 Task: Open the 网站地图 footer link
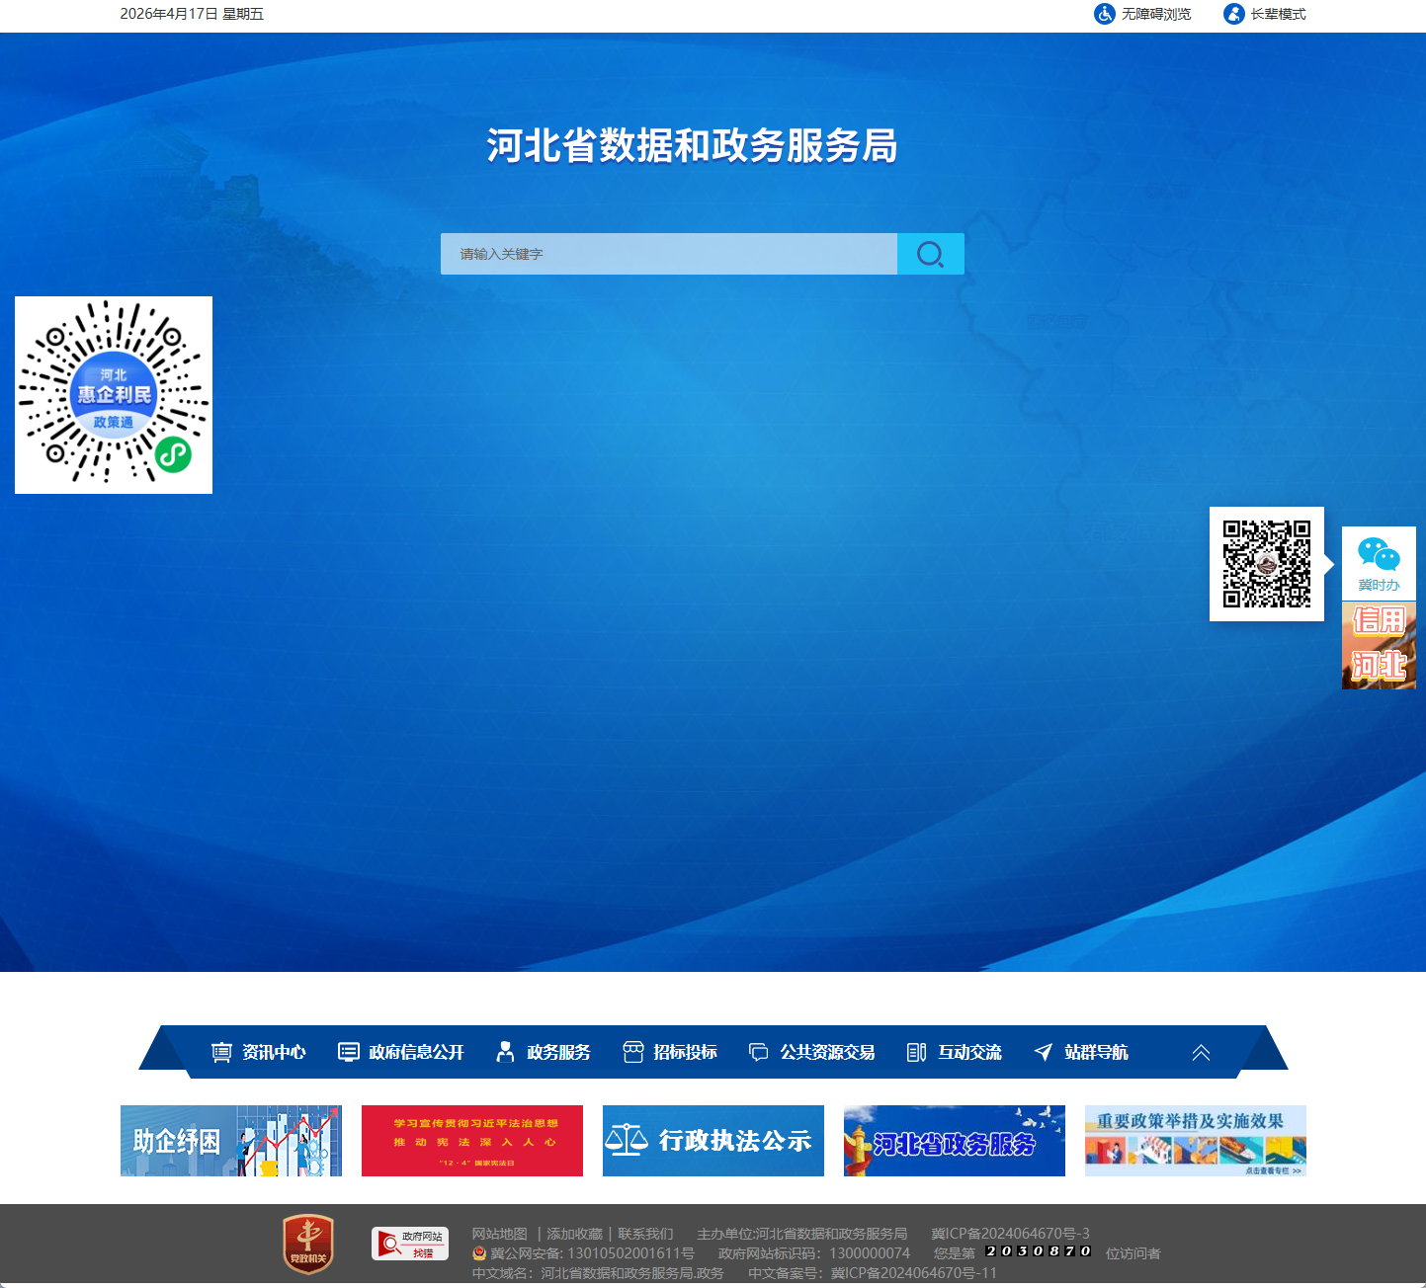click(499, 1234)
